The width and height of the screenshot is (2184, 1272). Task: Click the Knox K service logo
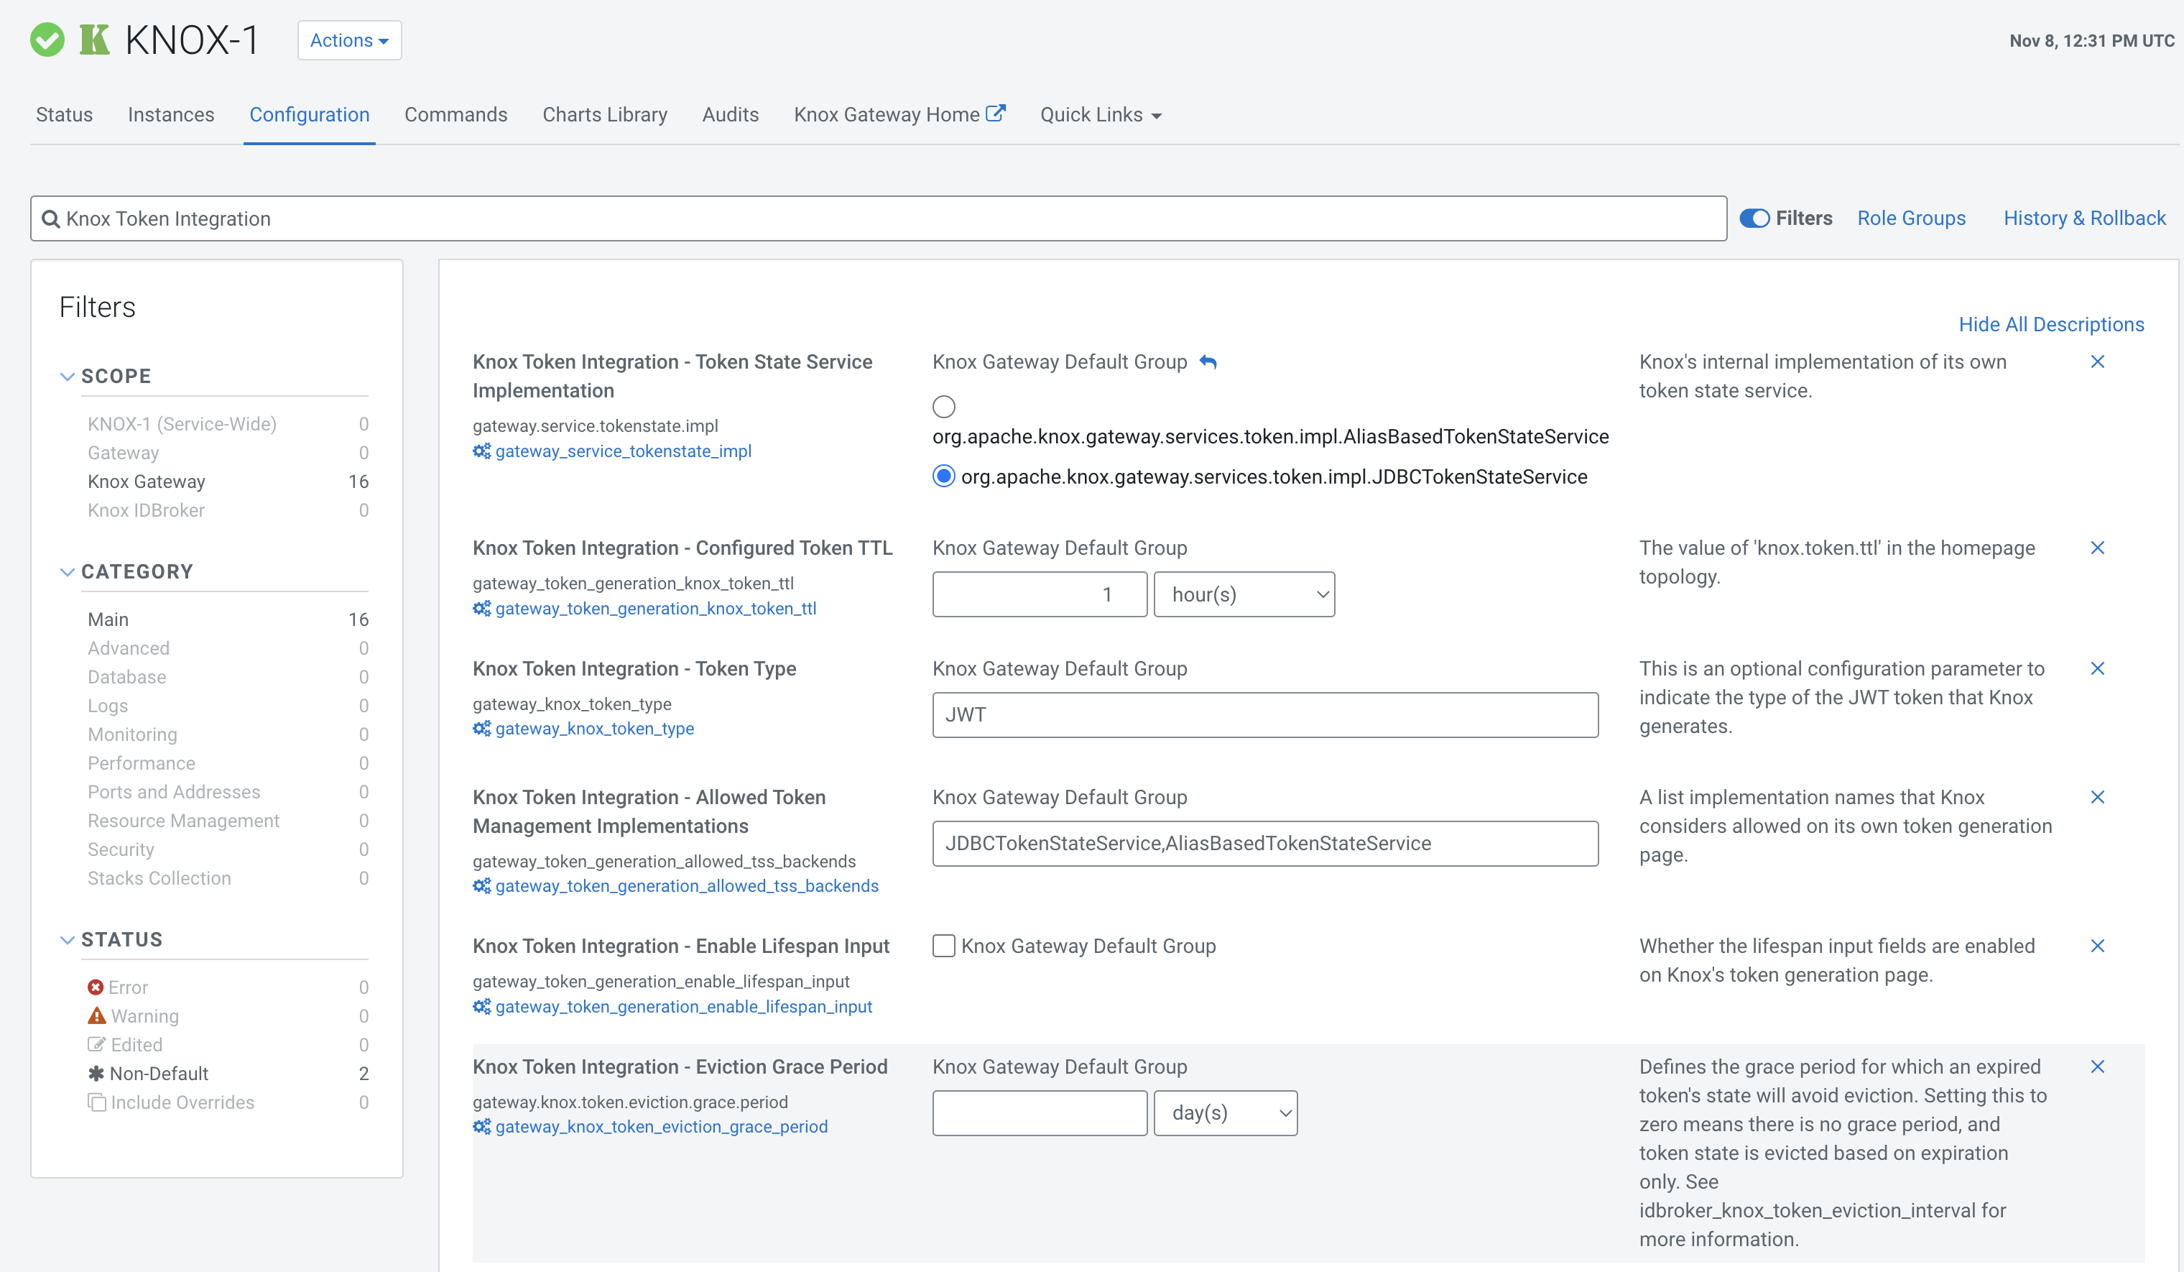click(x=94, y=40)
